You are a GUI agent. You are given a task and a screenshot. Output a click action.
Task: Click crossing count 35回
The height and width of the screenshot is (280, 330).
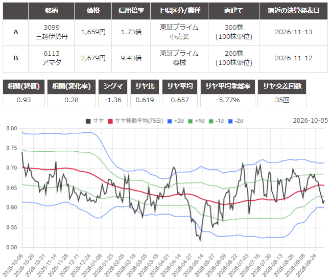pyautogui.click(x=282, y=100)
